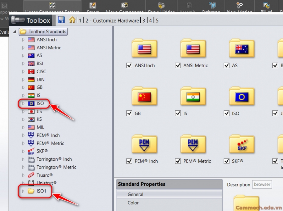
Task: Open the ISO folder thumbnail
Action: click(x=242, y=97)
